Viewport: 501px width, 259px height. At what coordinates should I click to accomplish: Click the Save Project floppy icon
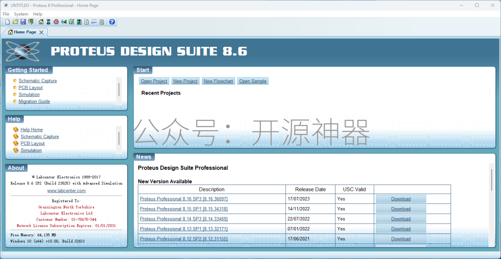coord(23,22)
